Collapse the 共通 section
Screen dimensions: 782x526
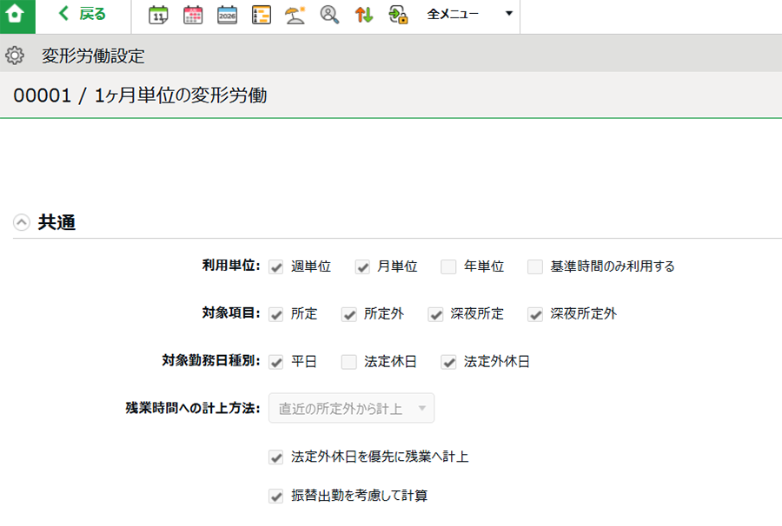click(22, 222)
